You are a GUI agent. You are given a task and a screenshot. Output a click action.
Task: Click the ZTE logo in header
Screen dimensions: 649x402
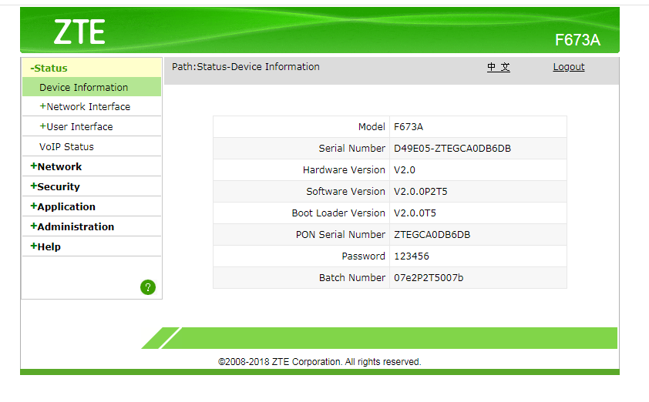click(79, 32)
